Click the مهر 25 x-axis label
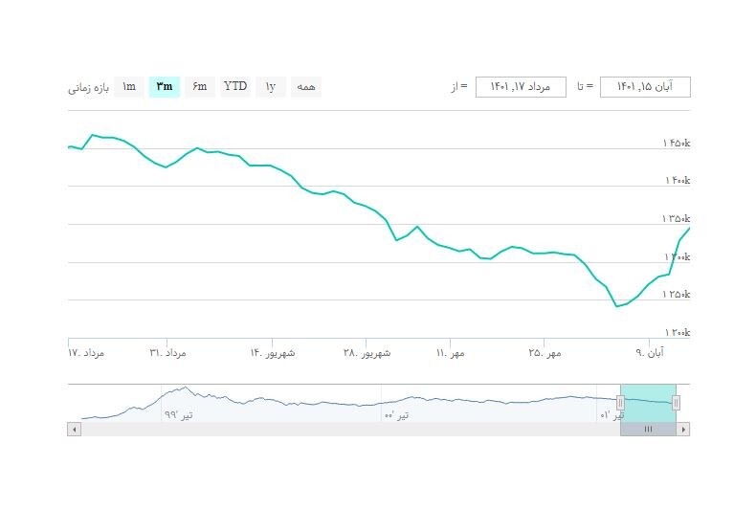The height and width of the screenshot is (532, 756). coord(547,353)
